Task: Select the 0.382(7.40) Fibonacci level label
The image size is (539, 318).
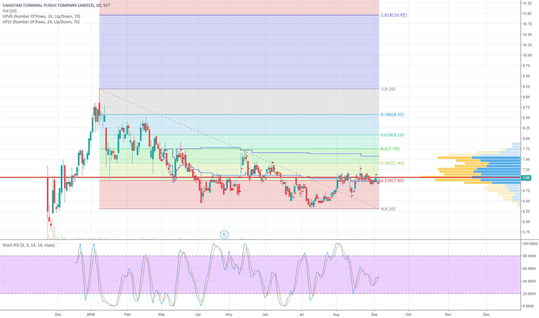Action: [392, 163]
